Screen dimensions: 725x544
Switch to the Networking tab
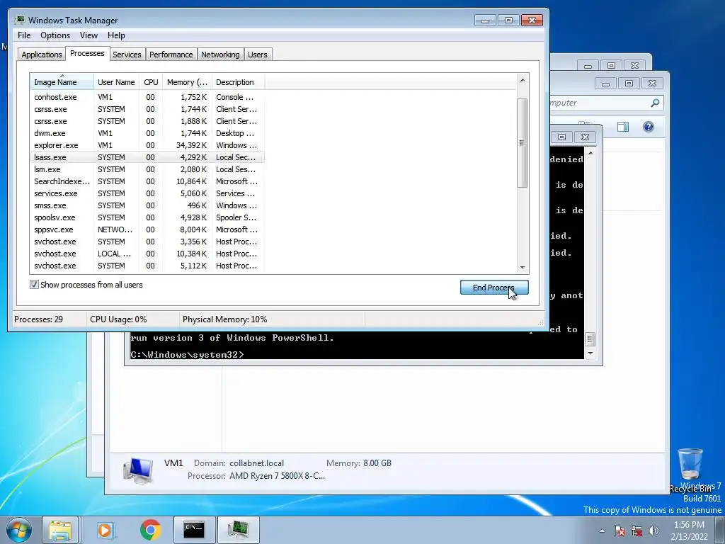220,55
